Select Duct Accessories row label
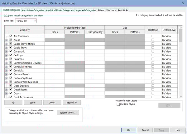 point(23,97)
